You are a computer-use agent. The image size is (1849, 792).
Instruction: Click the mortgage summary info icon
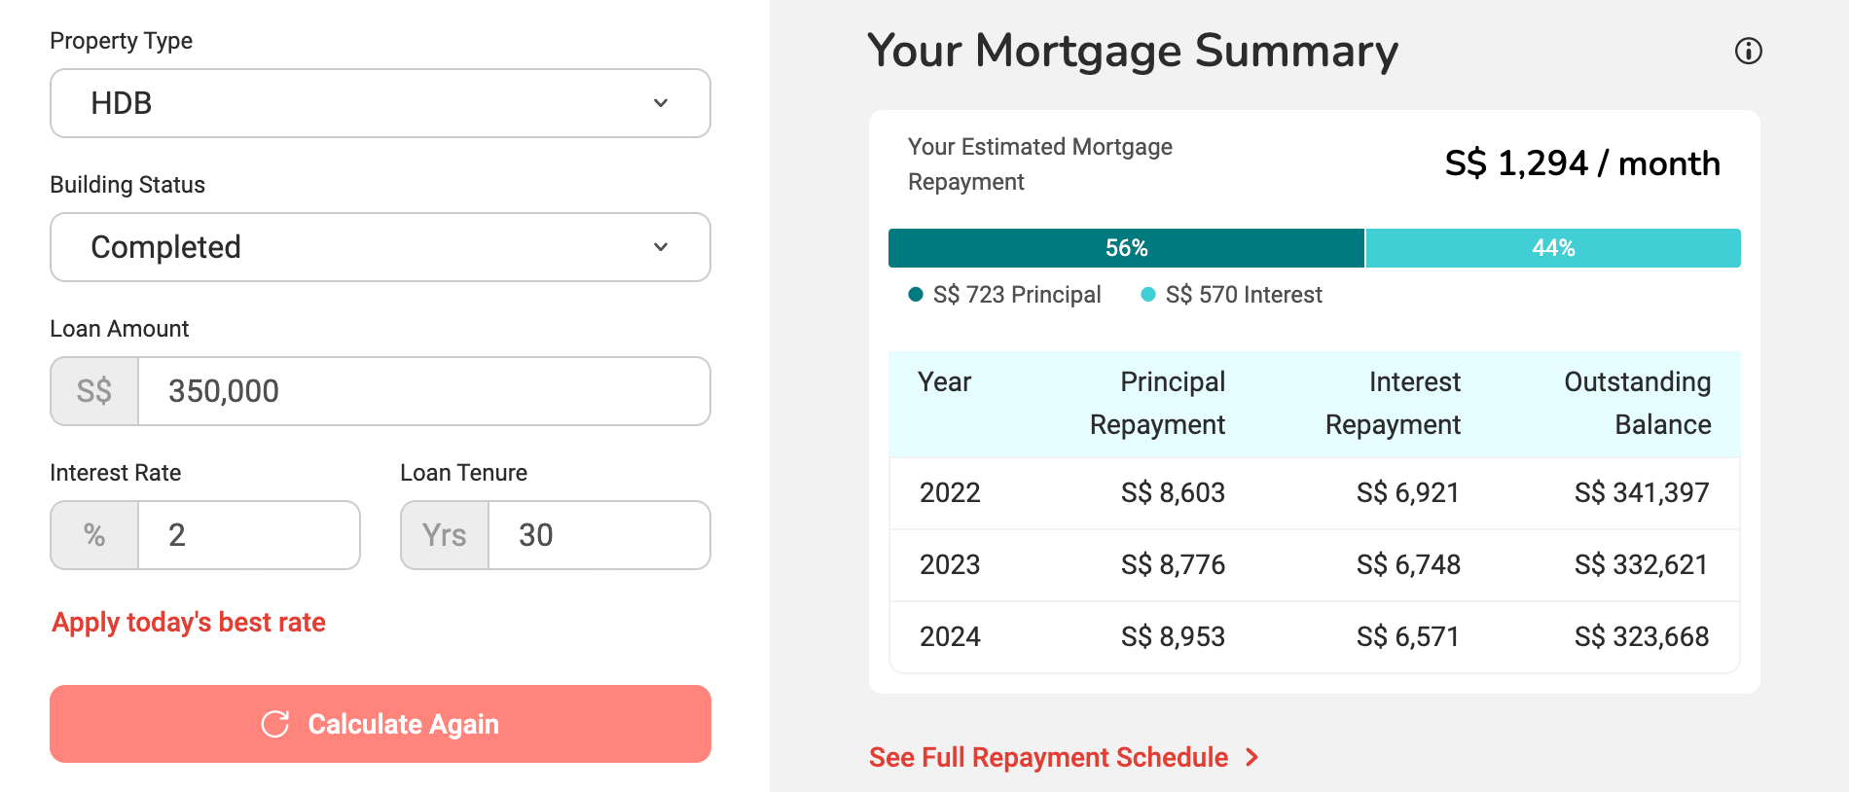[1748, 52]
